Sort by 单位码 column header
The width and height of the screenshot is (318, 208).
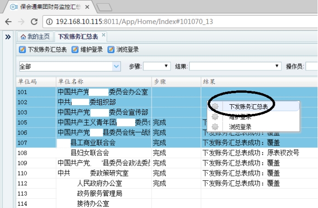coord(36,82)
